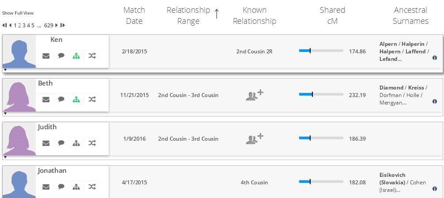This screenshot has height=198, width=444.
Task: Expand Judith's match details triangle
Action: tap(5, 157)
